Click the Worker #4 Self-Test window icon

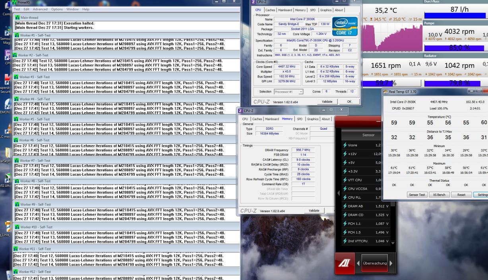pos(16,99)
